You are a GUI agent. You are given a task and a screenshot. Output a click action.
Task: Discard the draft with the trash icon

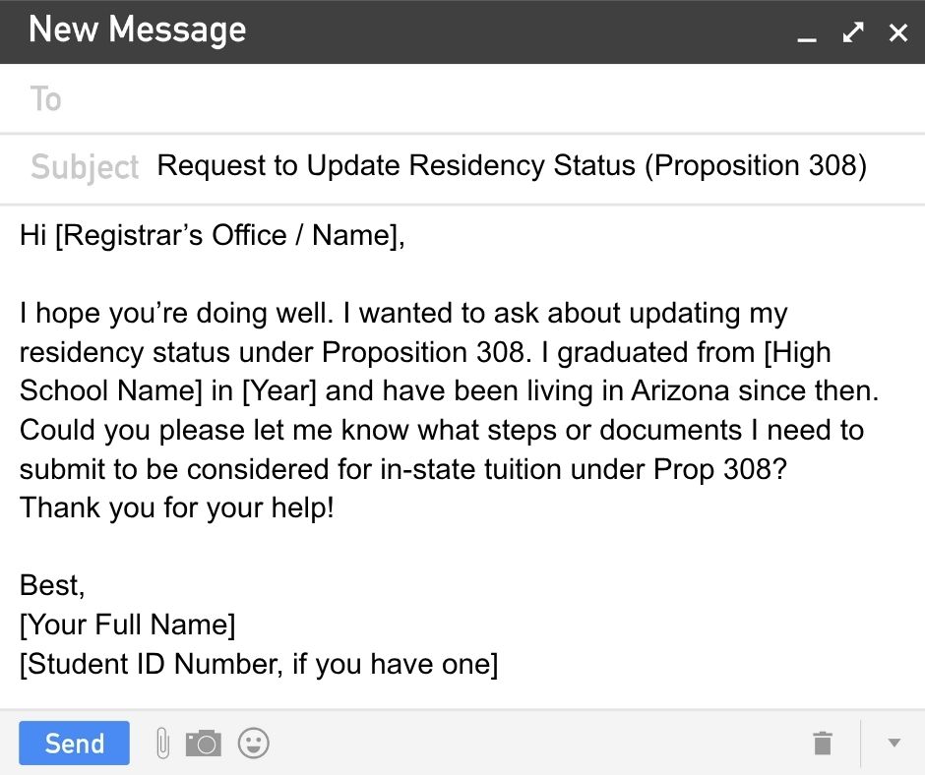(823, 744)
